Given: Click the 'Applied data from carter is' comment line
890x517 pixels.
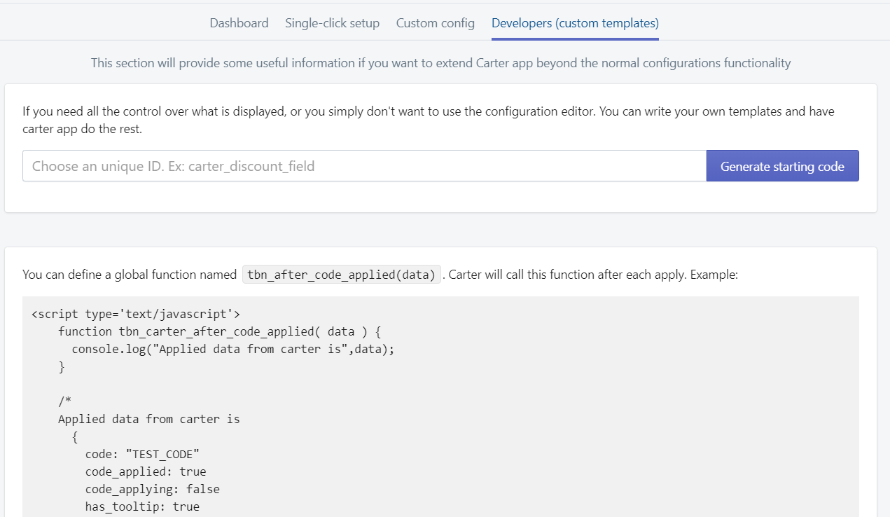Looking at the screenshot, I should click(x=148, y=419).
